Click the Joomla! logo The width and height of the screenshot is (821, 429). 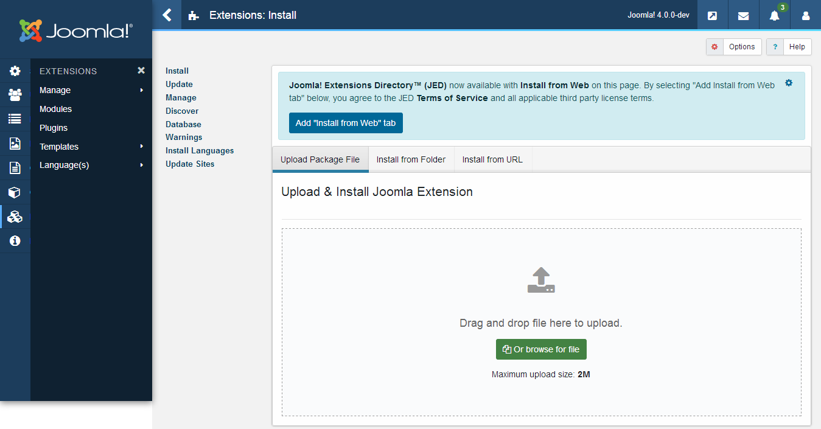pos(75,30)
